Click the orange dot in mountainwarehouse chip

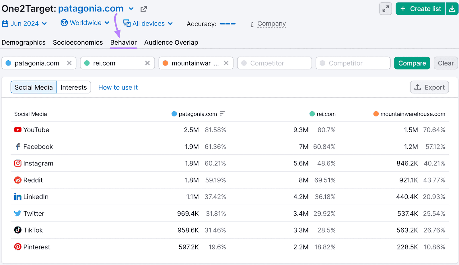point(165,63)
